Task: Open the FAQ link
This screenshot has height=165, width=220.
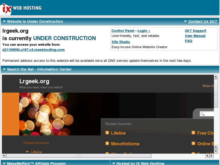Action: point(189,41)
